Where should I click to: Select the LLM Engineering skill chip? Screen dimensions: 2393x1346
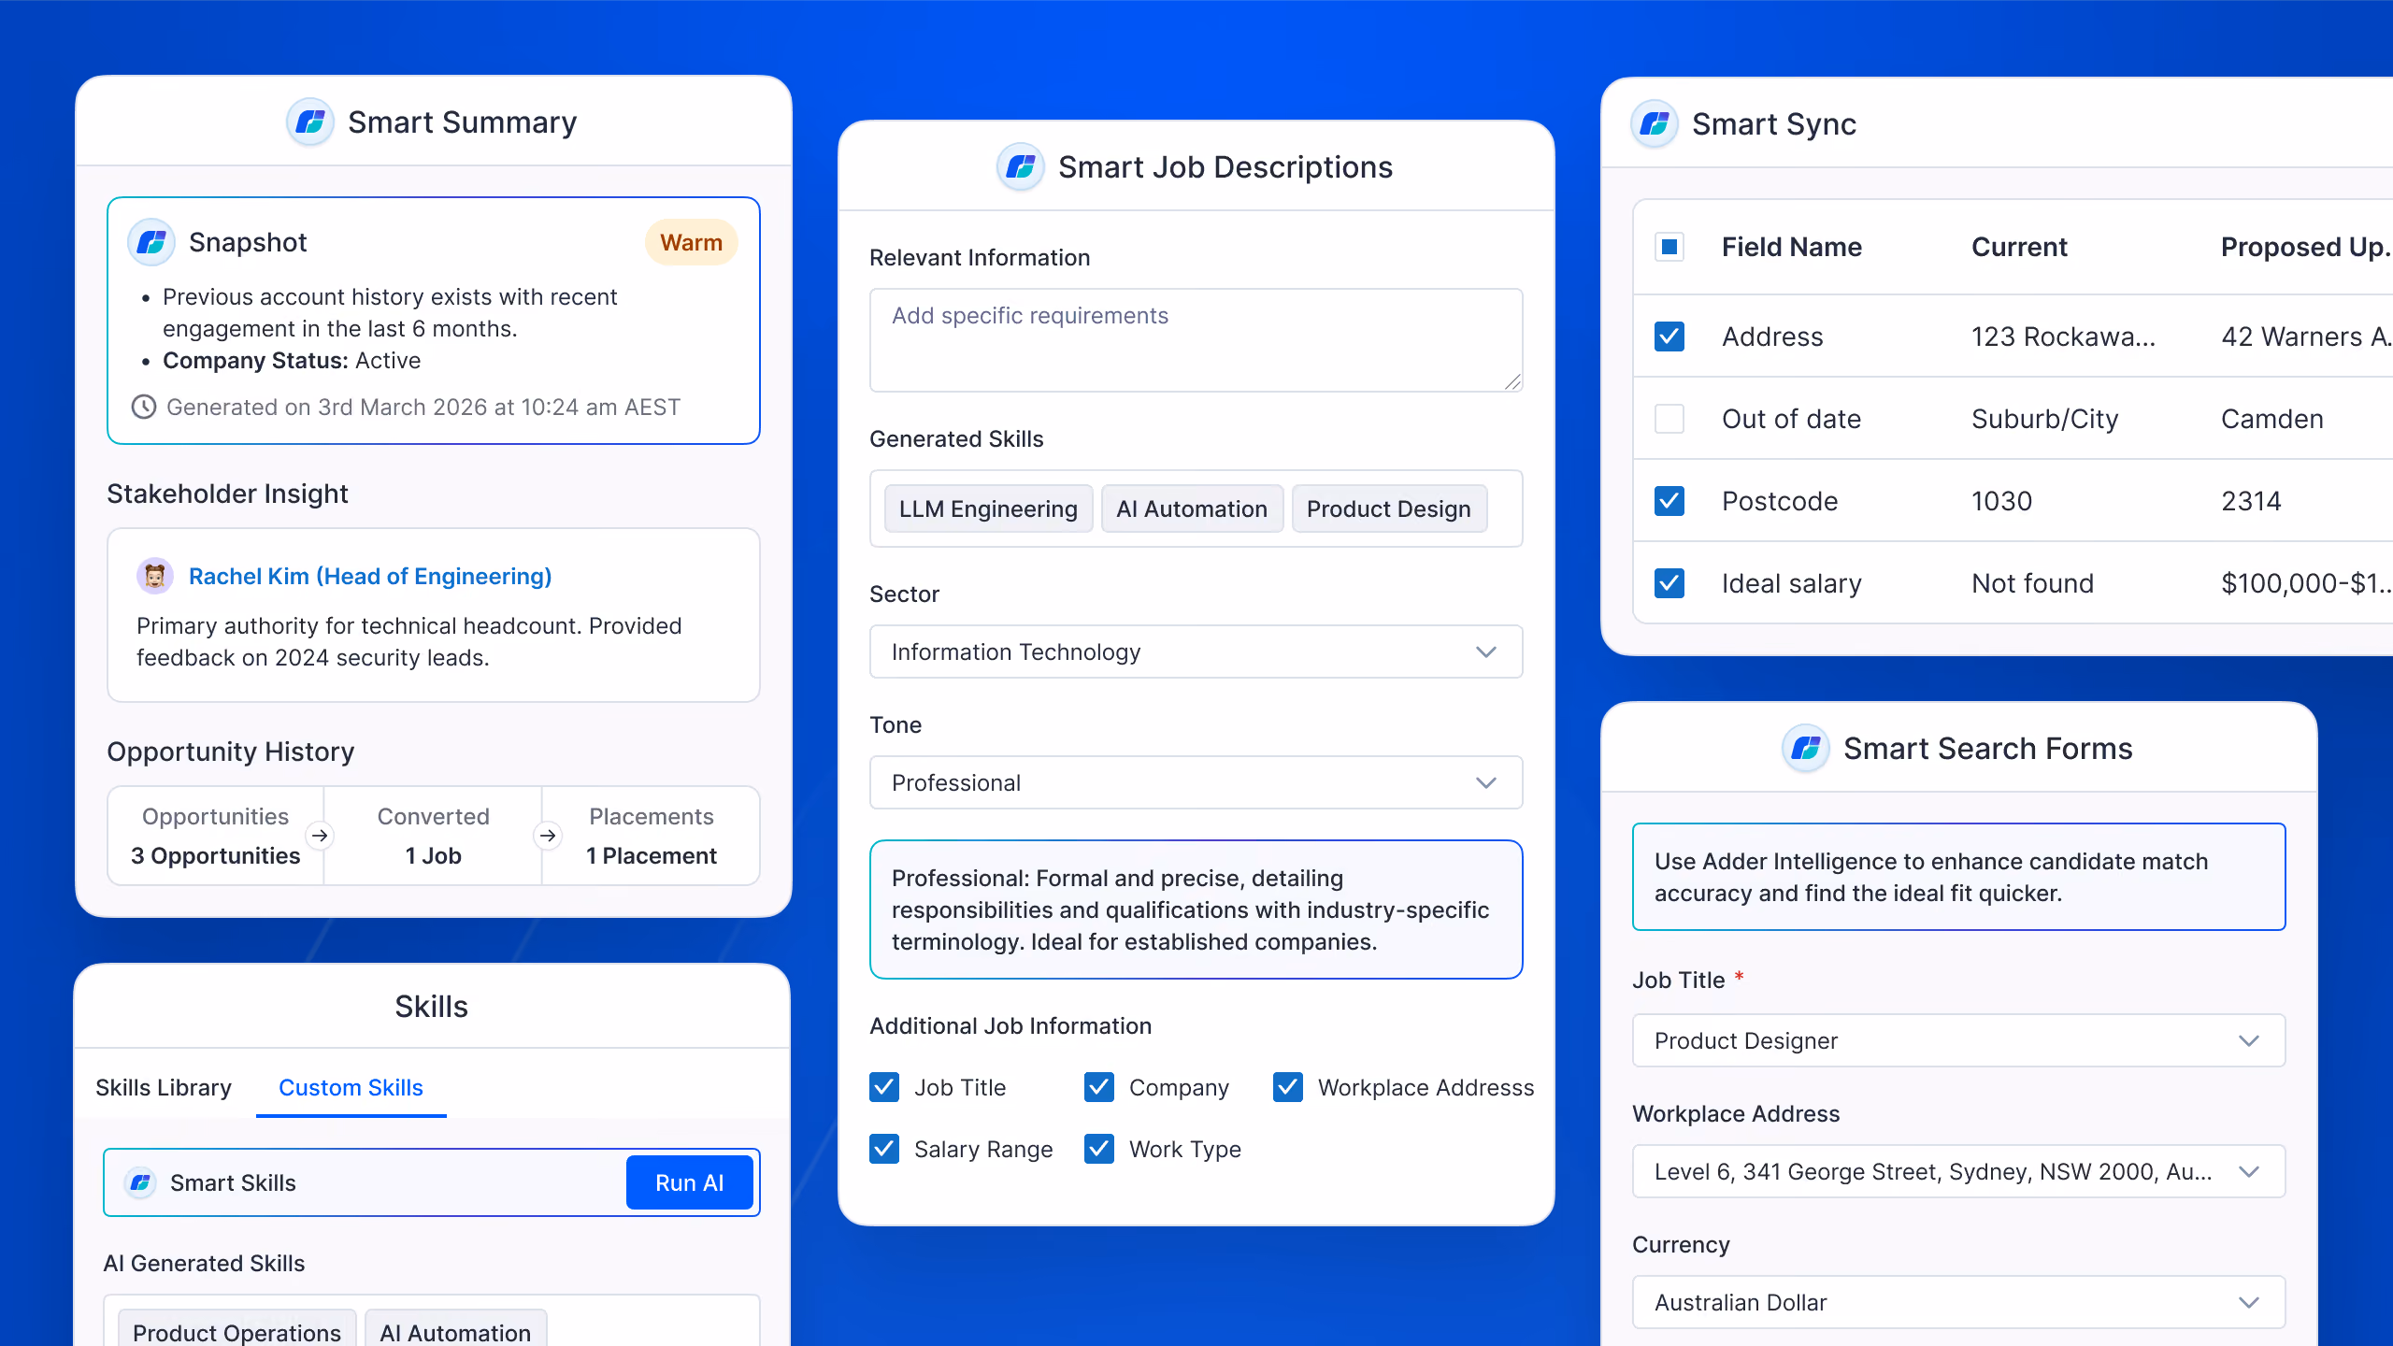pos(989,509)
